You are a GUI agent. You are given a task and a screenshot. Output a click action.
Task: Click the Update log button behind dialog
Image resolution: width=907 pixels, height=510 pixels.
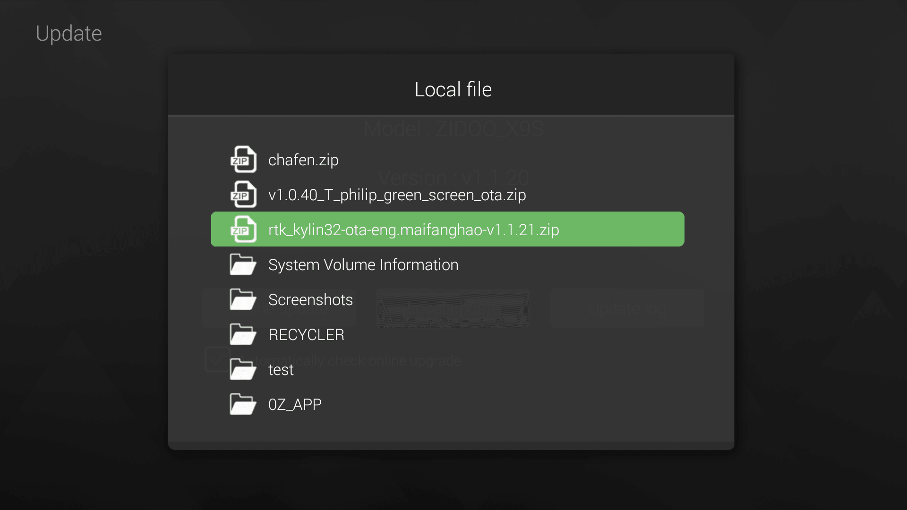click(627, 308)
